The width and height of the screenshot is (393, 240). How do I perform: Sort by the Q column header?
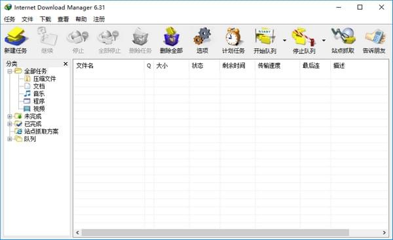point(149,66)
